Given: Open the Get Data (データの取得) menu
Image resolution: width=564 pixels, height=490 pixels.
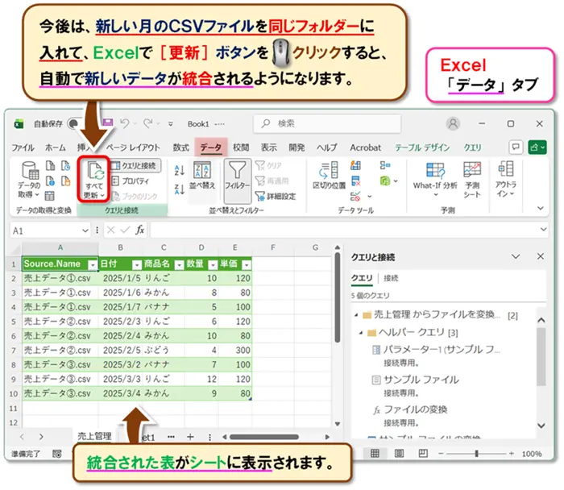Looking at the screenshot, I should tap(29, 180).
